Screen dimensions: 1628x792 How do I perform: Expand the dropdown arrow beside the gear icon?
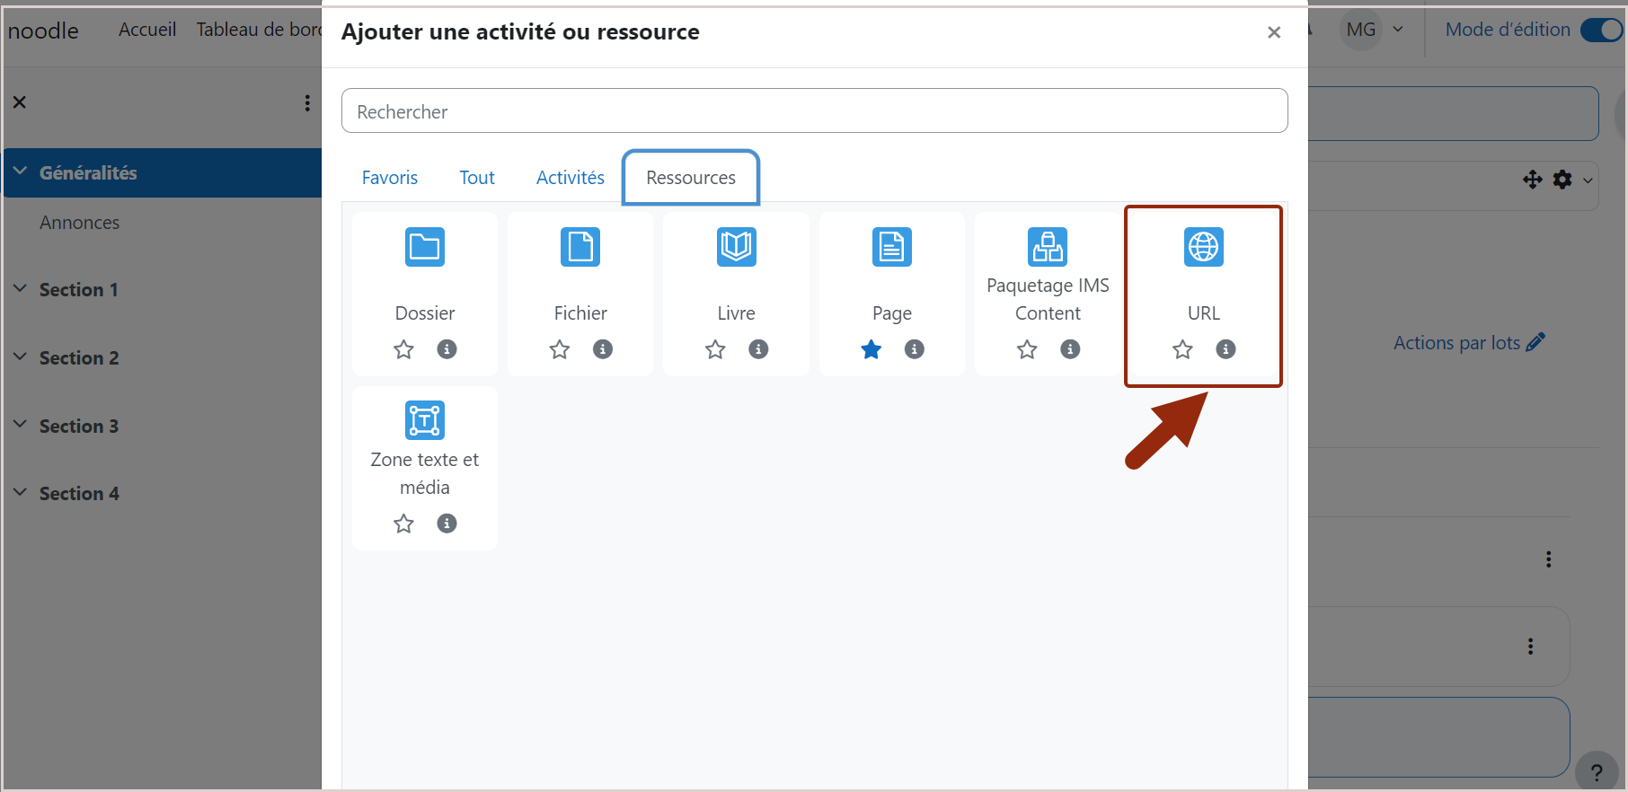(x=1588, y=180)
